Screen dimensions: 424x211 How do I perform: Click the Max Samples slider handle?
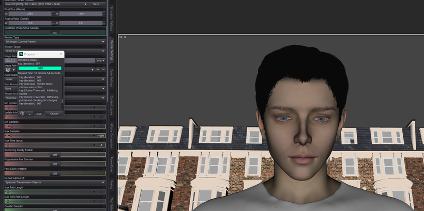[11, 136]
